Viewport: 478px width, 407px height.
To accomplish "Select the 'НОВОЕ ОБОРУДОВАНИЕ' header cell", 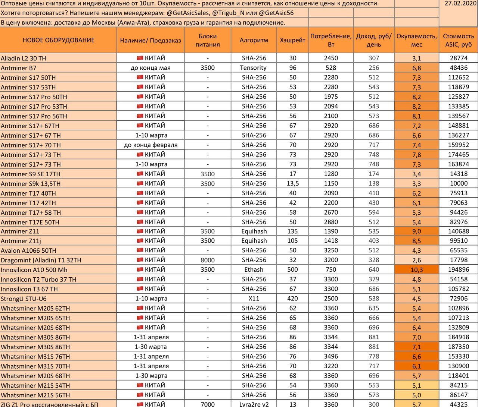I will tap(58, 40).
